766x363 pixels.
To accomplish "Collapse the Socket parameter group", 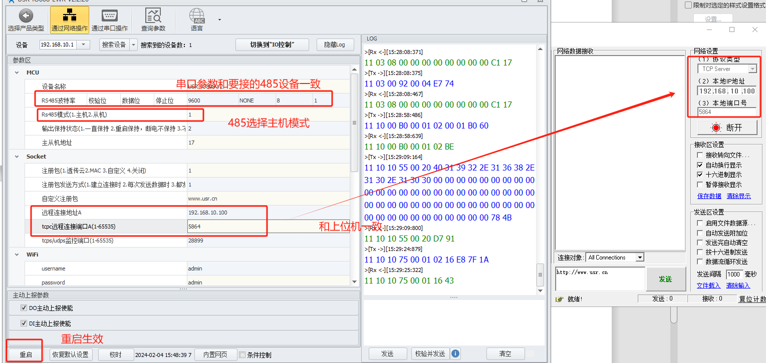I will click(x=18, y=156).
